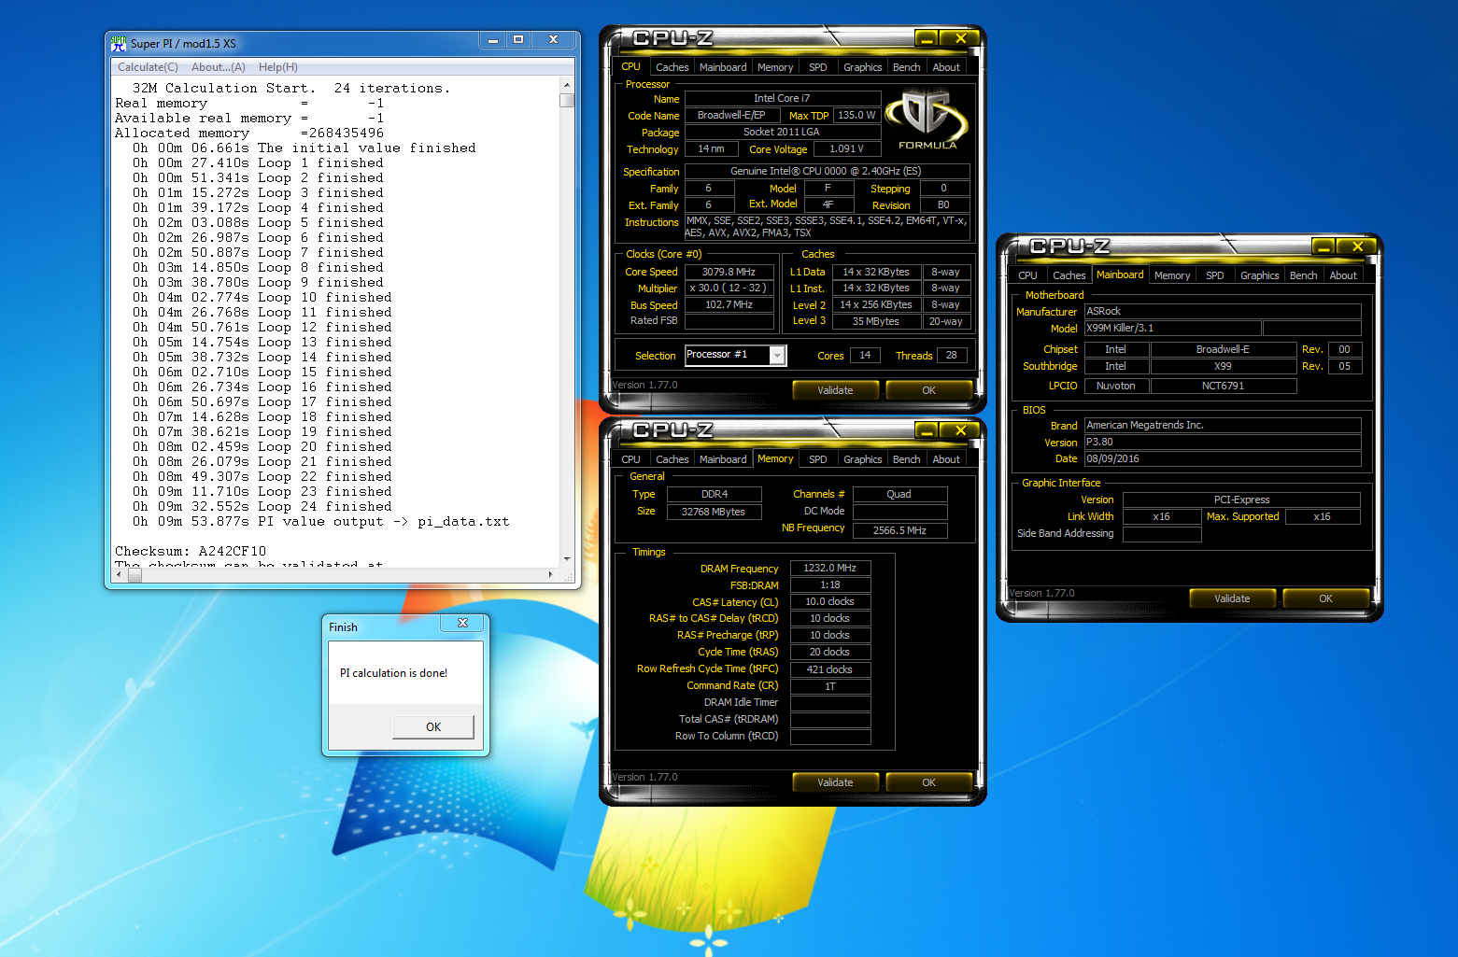
Task: Click the Loop 24 finished line in Super PI
Action: pyautogui.click(x=262, y=506)
